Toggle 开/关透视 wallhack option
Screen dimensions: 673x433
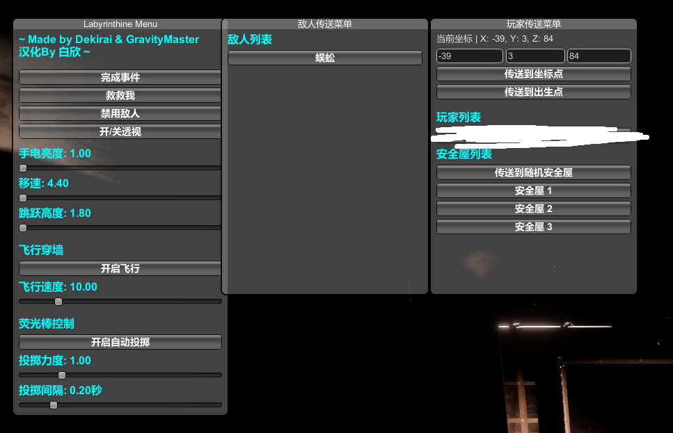coord(119,131)
